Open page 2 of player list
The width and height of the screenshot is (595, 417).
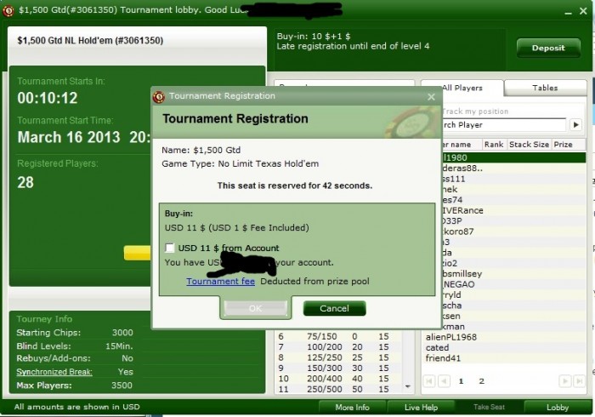coord(482,381)
